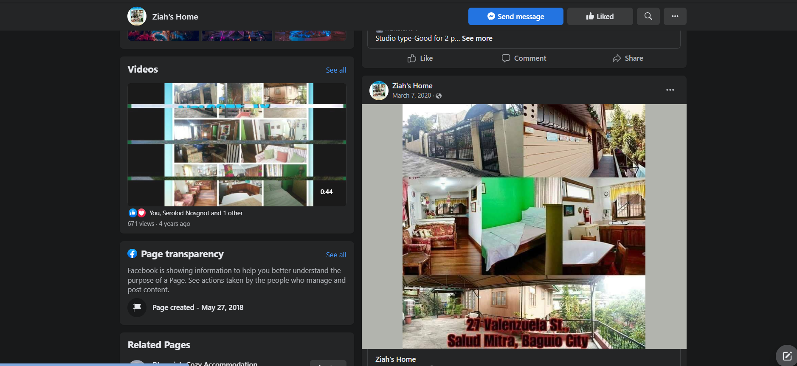The image size is (797, 366).
Task: Click the Related Pages heading
Action: click(159, 345)
